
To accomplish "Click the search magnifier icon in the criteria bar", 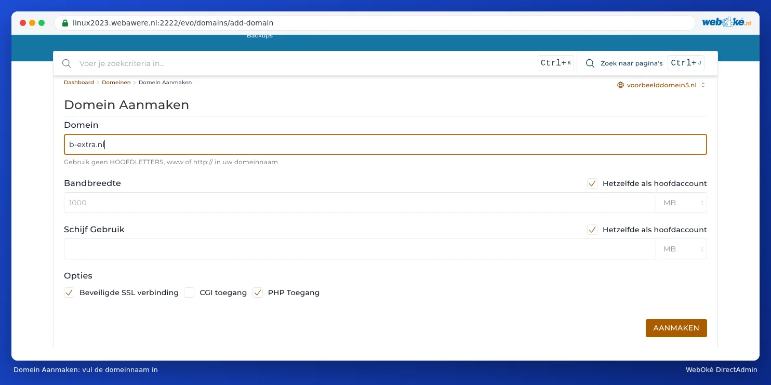I will (x=67, y=63).
